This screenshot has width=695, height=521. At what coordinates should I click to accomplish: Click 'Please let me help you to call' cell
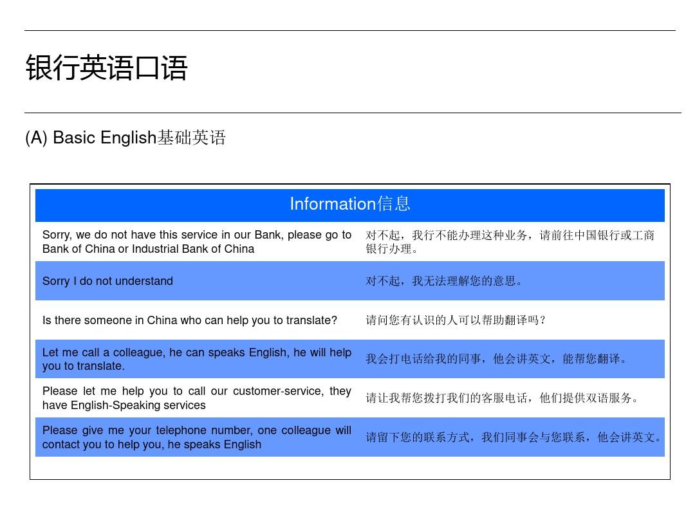point(197,398)
